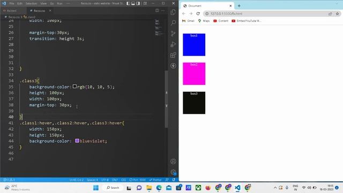The width and height of the screenshot is (343, 193).
Task: Toggle the secondary side bar layout
Action: click(138, 3)
